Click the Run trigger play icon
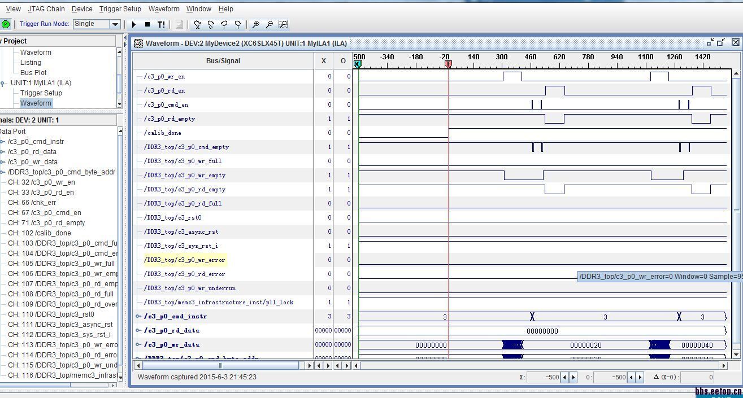The height and width of the screenshot is (398, 743). (x=134, y=24)
